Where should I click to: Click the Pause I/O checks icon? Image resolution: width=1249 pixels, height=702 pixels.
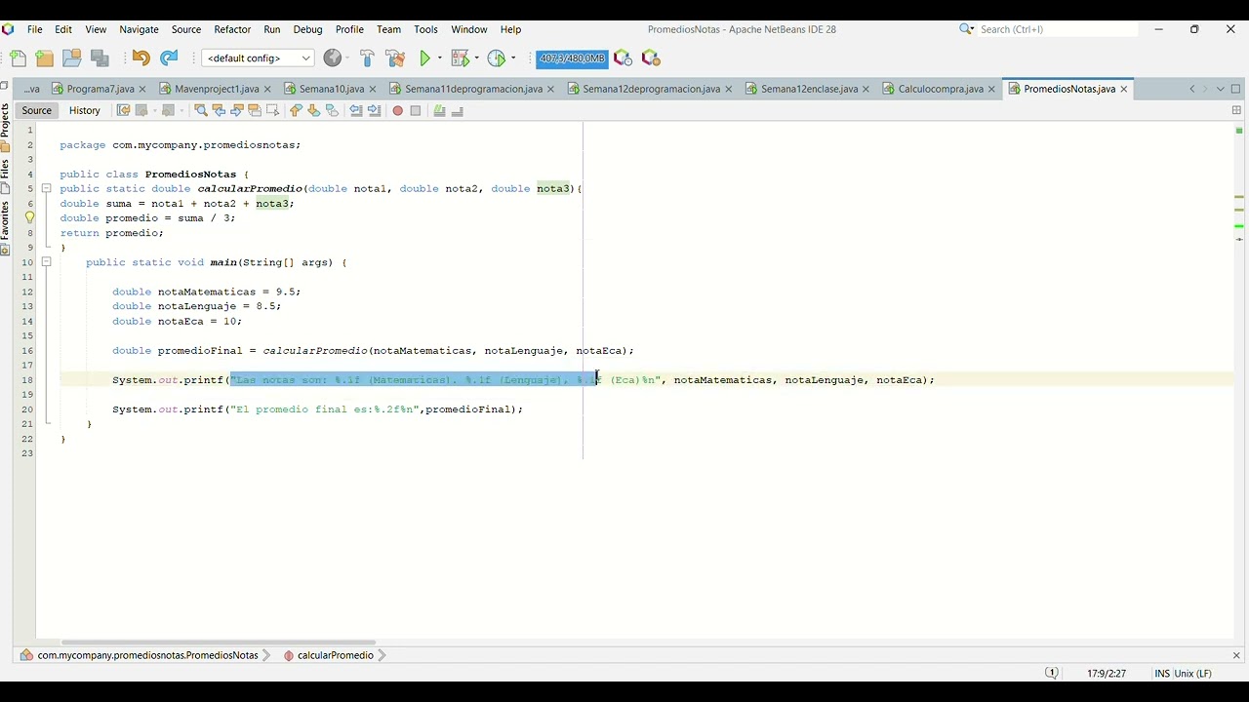(651, 58)
